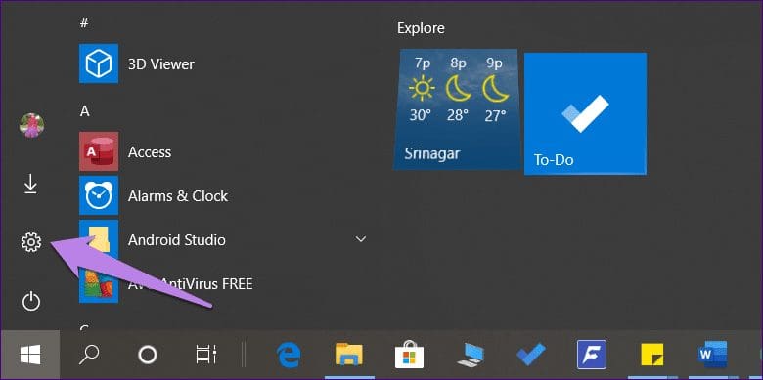Open the Alarms & Clock app icon
This screenshot has height=380, width=763.
99,195
